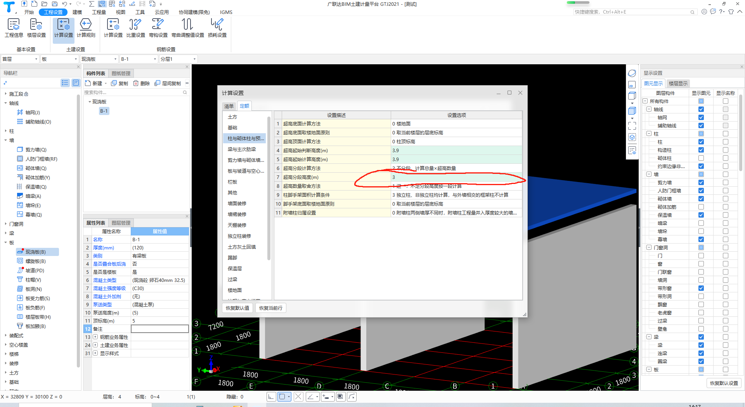Toggle 显示名称 checkbox for 过梁
This screenshot has height=407, width=745.
(x=726, y=321)
